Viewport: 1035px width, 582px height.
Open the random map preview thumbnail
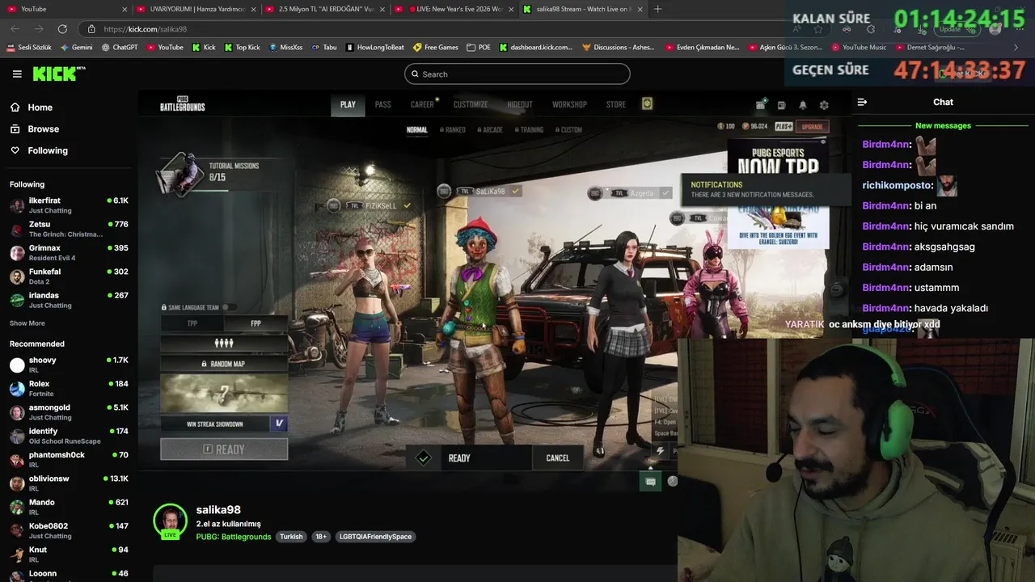coord(224,394)
